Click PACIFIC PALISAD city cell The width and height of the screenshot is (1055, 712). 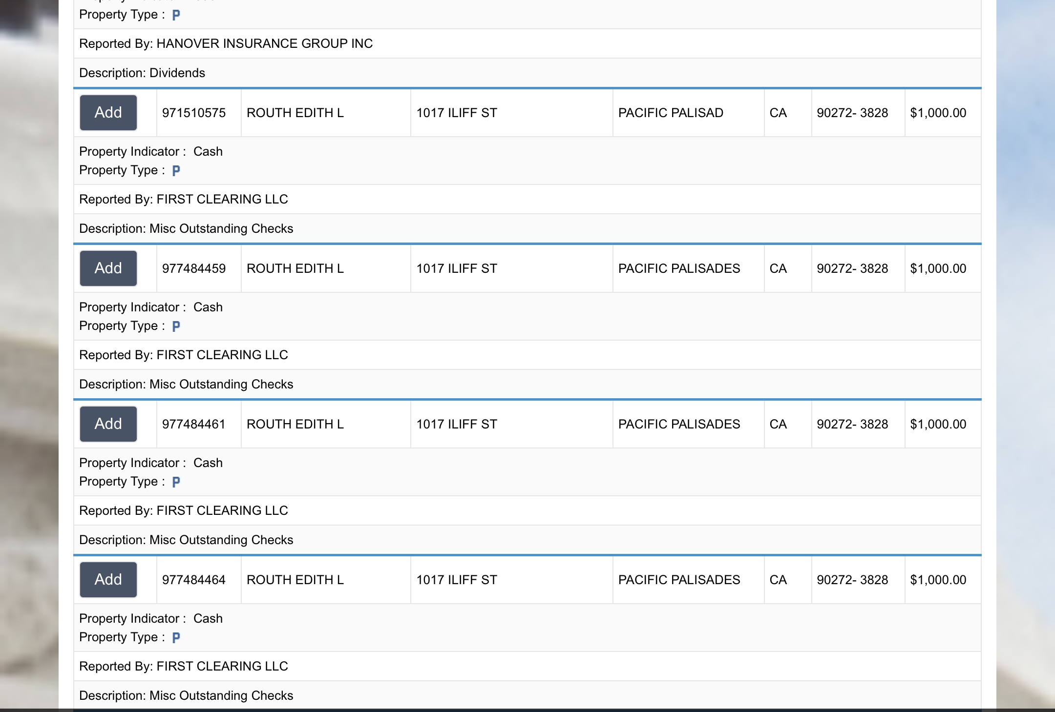coord(688,113)
